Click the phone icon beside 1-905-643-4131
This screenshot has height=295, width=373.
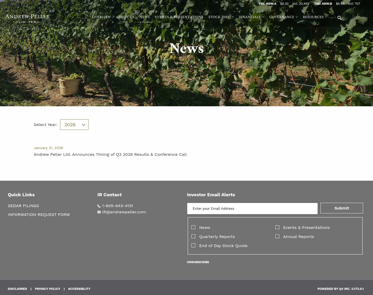coord(99,206)
